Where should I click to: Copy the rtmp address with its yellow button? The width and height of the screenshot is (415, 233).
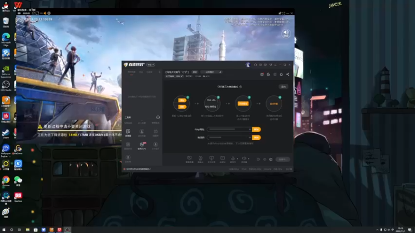click(256, 129)
